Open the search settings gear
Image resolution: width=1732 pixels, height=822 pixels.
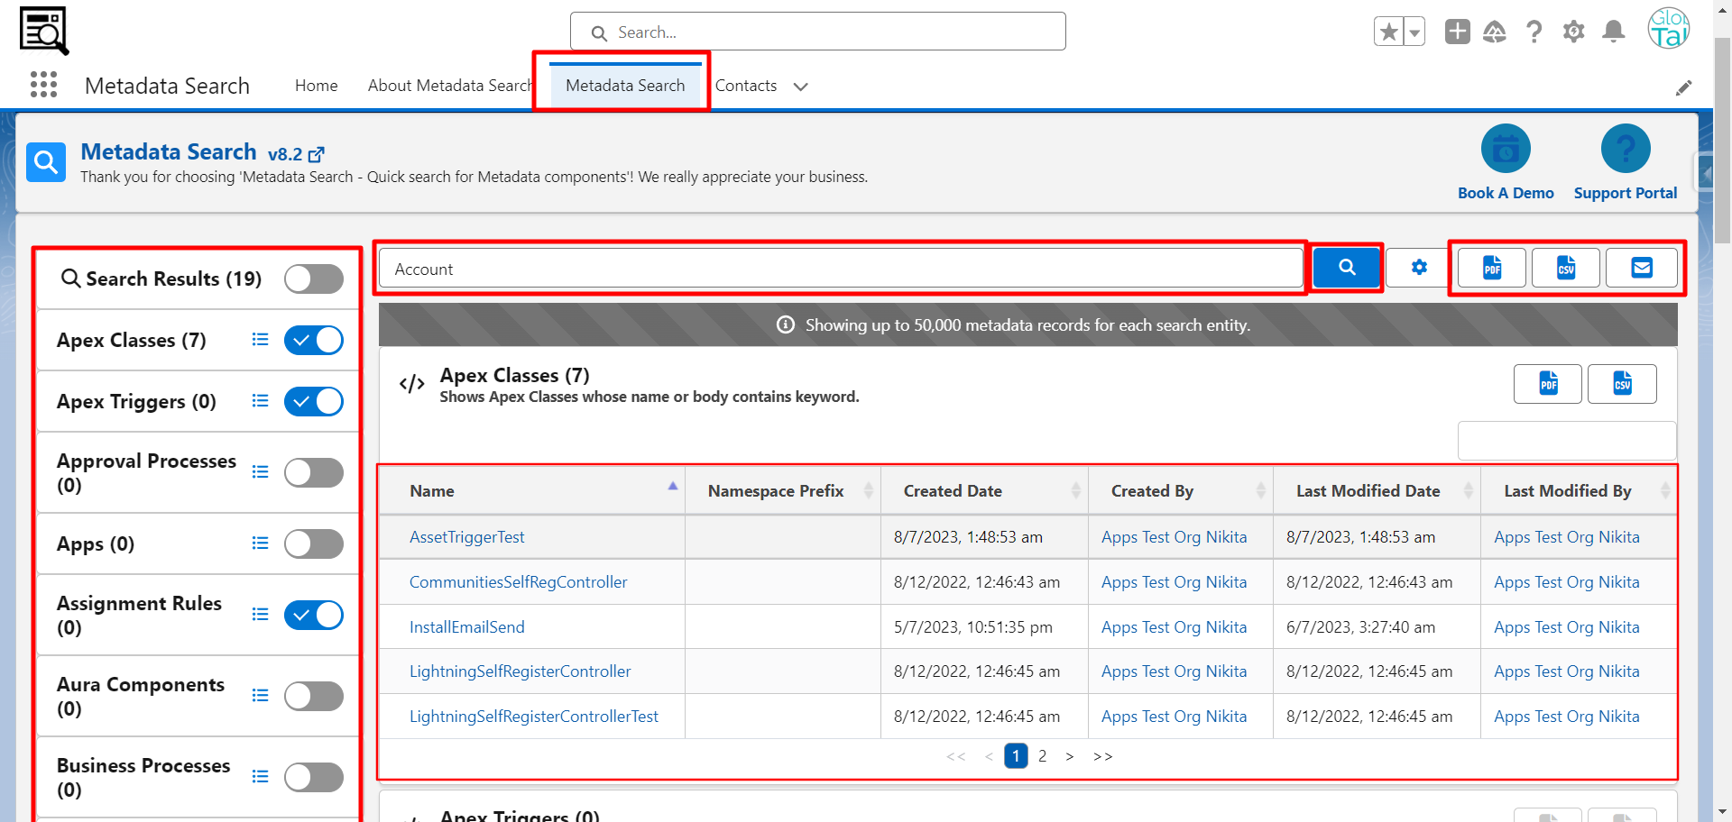(1419, 267)
